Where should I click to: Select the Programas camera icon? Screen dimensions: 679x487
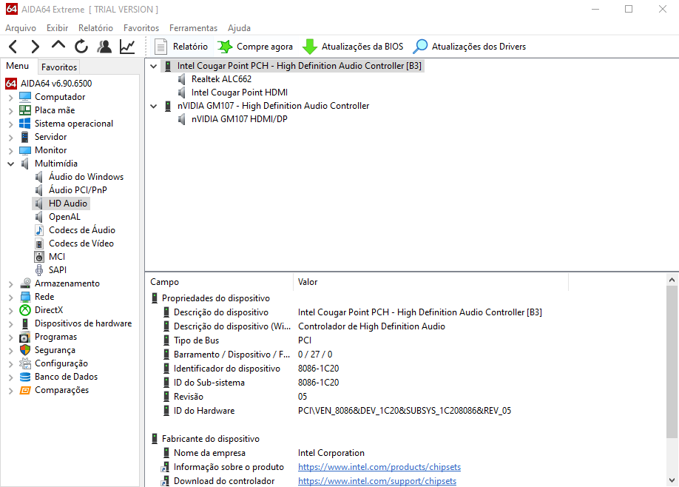[25, 337]
